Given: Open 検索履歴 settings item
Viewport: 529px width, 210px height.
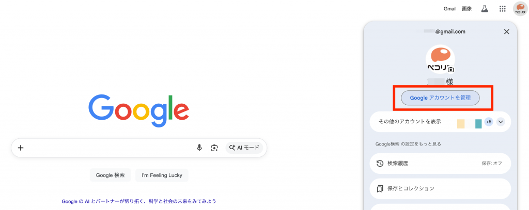Looking at the screenshot, I should (x=440, y=164).
